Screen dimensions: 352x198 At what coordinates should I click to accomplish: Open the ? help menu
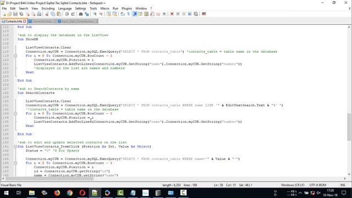point(151,8)
